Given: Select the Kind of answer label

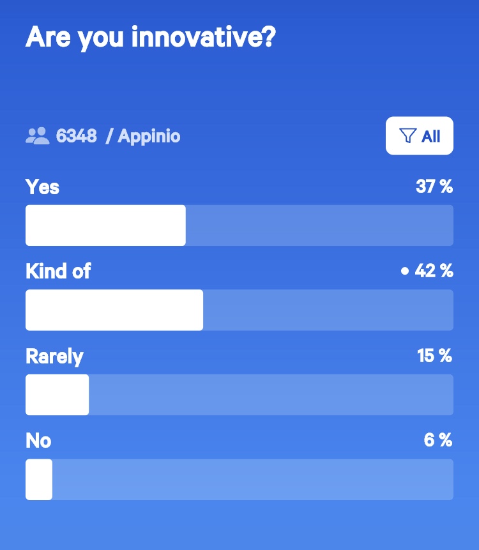Looking at the screenshot, I should pos(58,271).
